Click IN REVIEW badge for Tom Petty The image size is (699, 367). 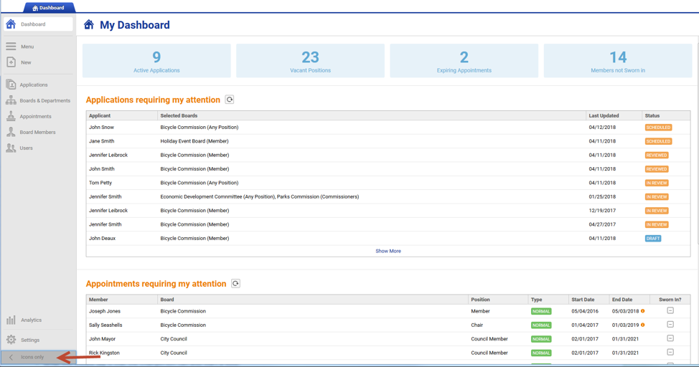[x=657, y=183]
